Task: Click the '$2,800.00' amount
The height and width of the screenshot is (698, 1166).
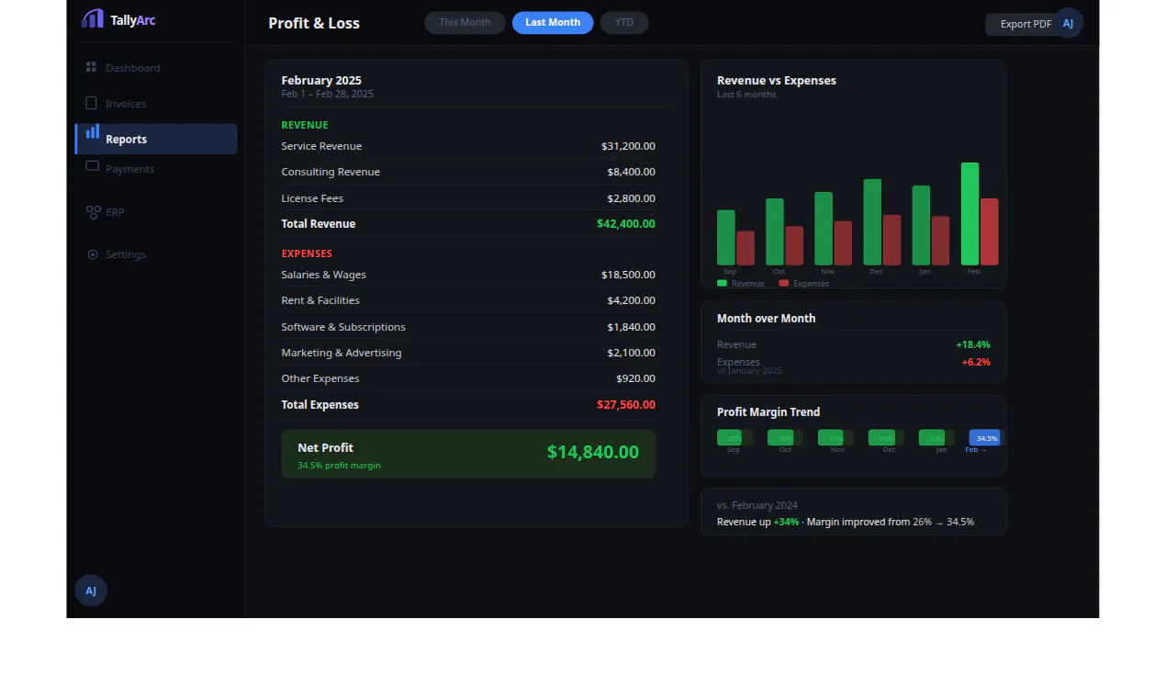Action: (631, 198)
